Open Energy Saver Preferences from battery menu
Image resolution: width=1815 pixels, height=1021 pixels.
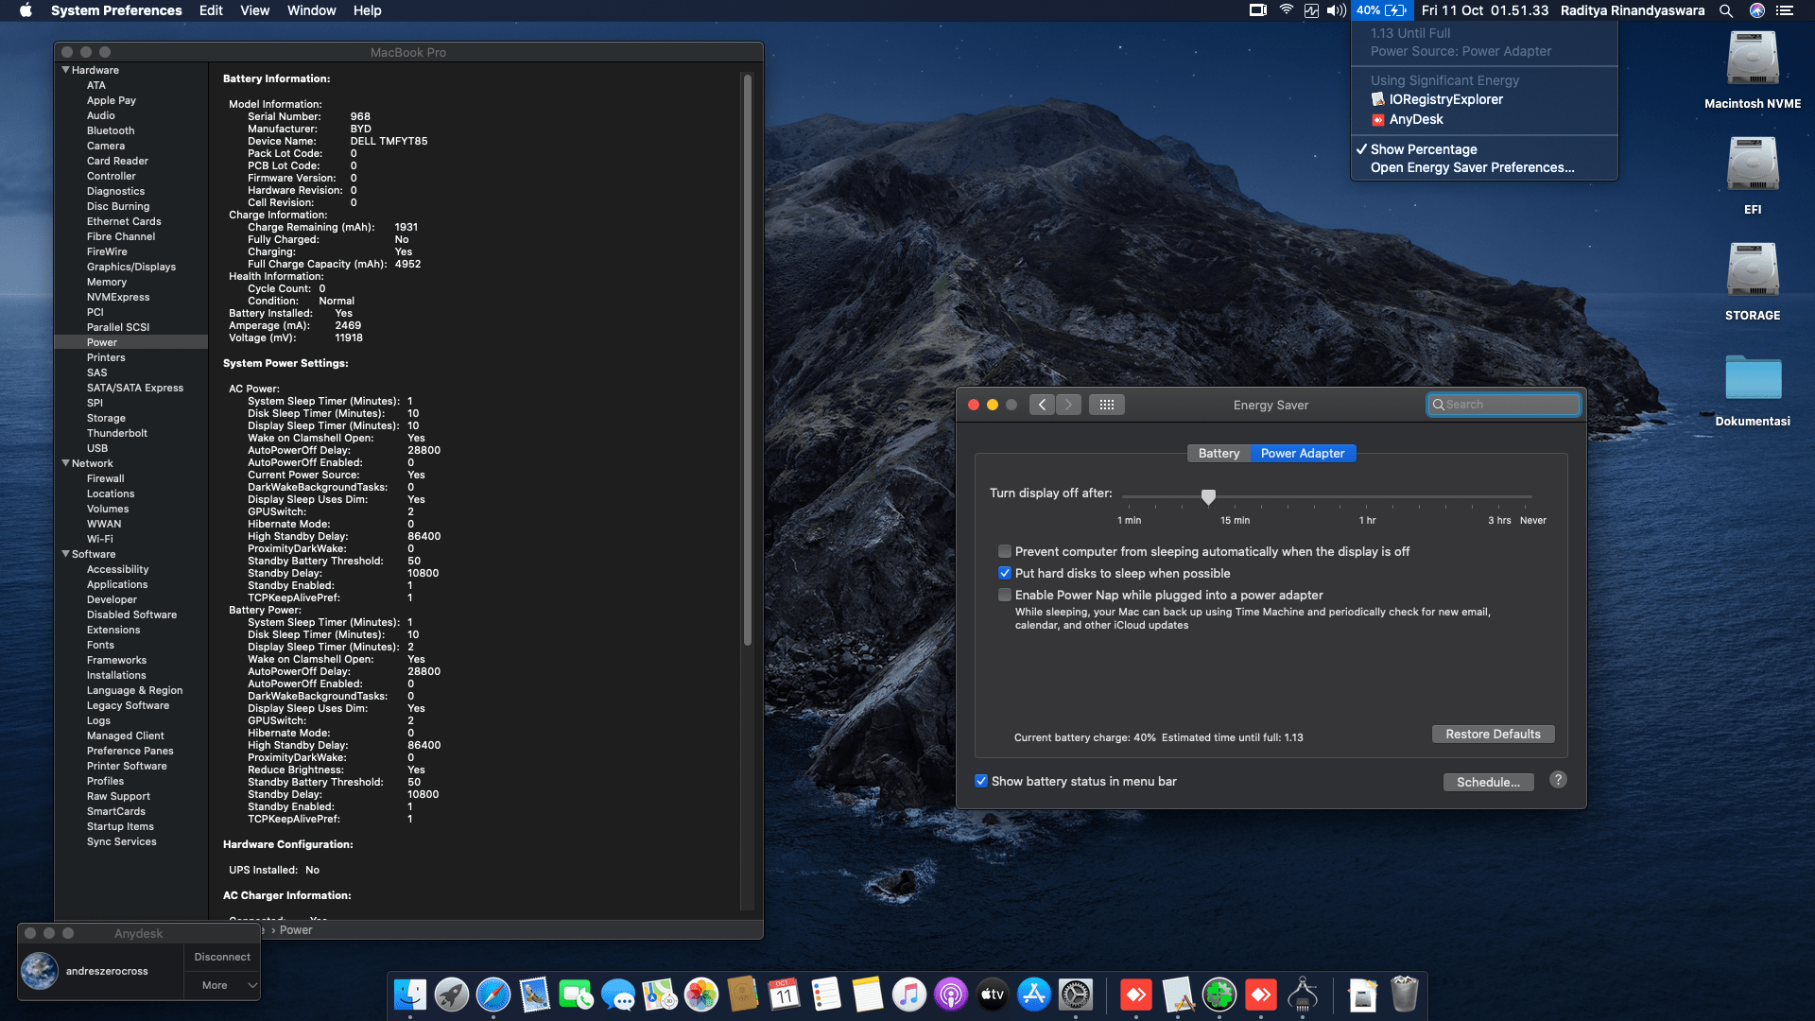tap(1473, 167)
